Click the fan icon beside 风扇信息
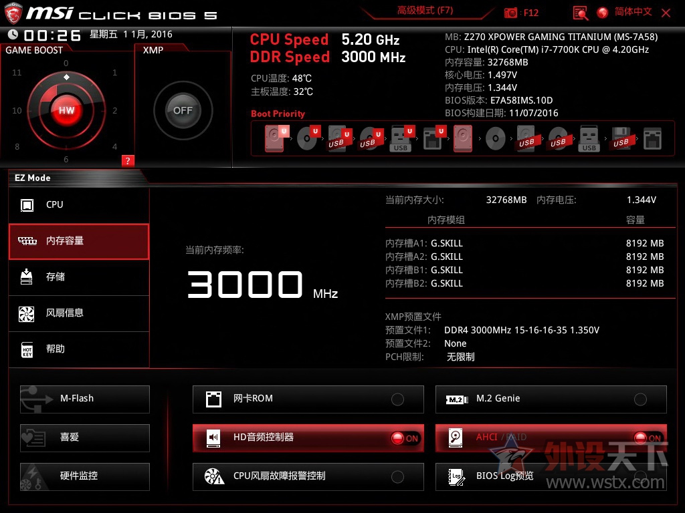 tap(26, 314)
